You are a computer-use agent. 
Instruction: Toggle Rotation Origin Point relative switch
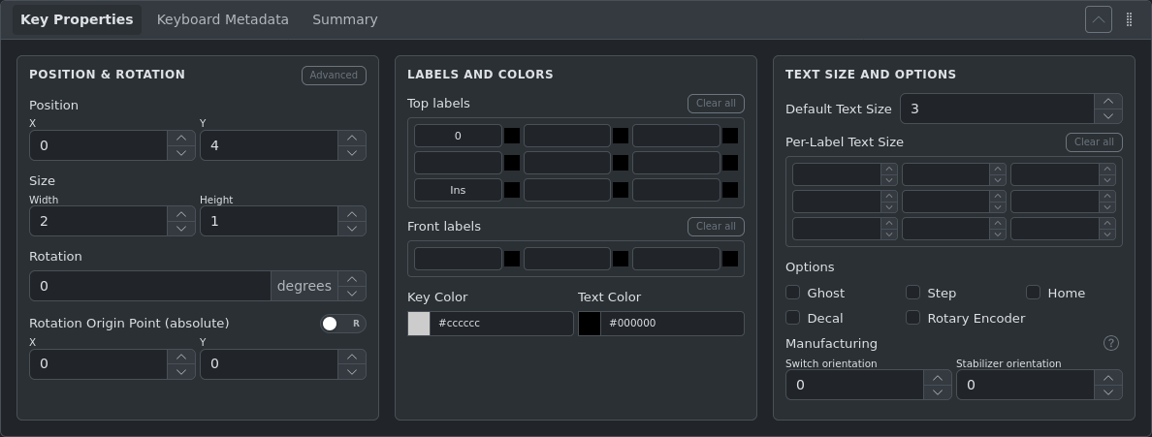342,324
